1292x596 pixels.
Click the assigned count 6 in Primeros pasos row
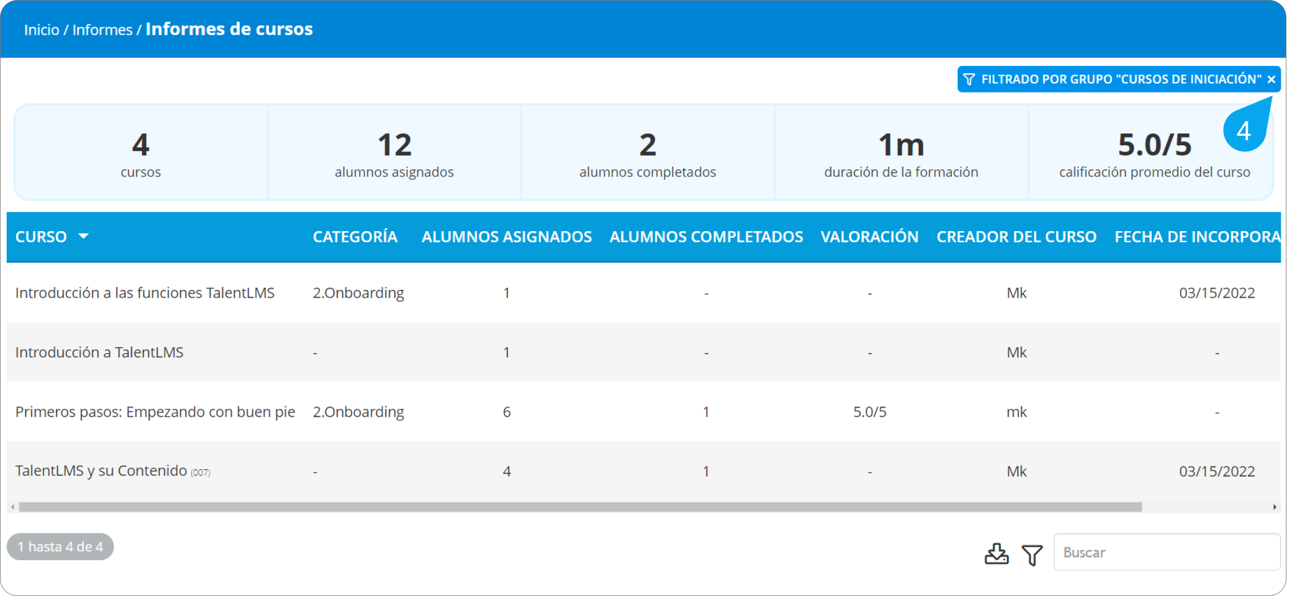tap(506, 412)
